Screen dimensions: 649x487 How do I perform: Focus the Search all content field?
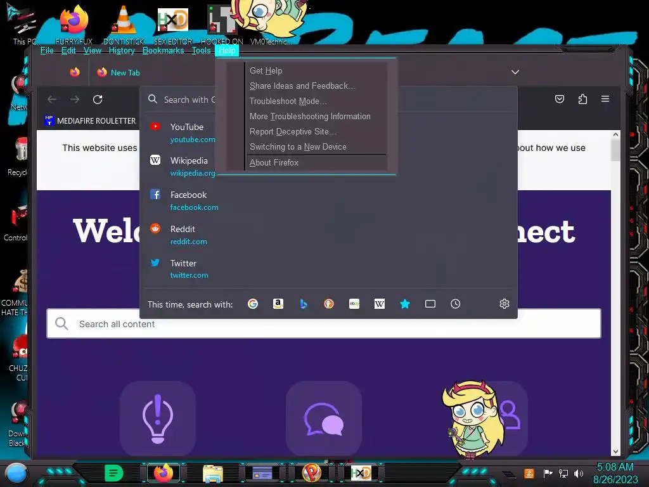(x=324, y=323)
